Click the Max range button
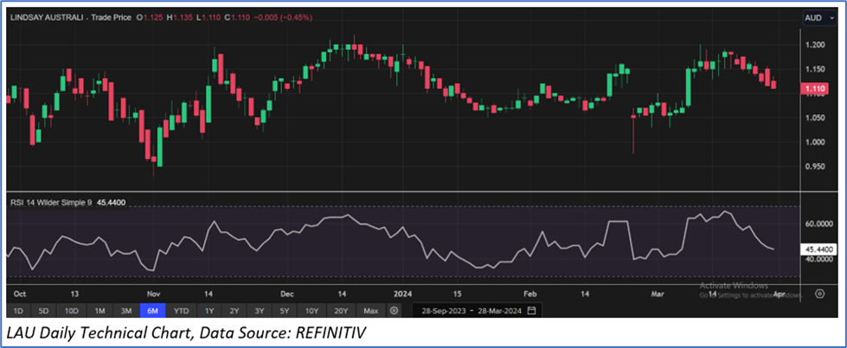Viewport: 847px width, 348px height. 371,310
